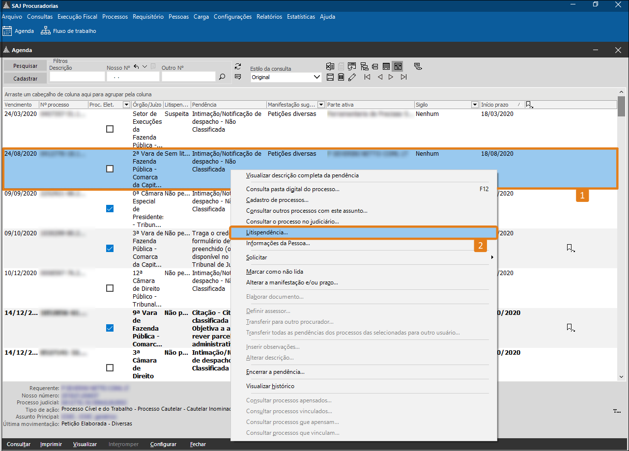Image resolution: width=629 pixels, height=451 pixels.
Task: Open the Agenda toolbar shortcut icon
Action: tap(7, 31)
